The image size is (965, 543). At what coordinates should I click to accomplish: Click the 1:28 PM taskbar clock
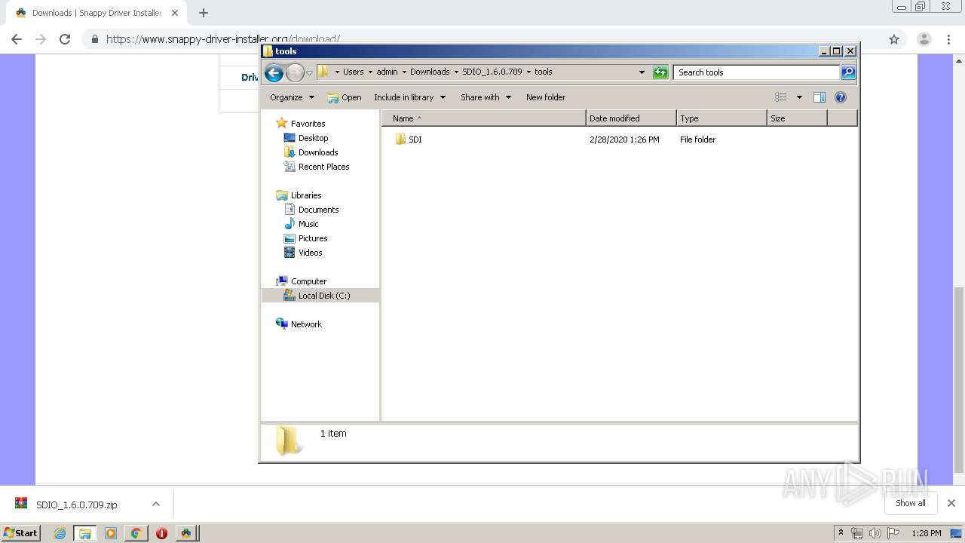[x=927, y=533]
